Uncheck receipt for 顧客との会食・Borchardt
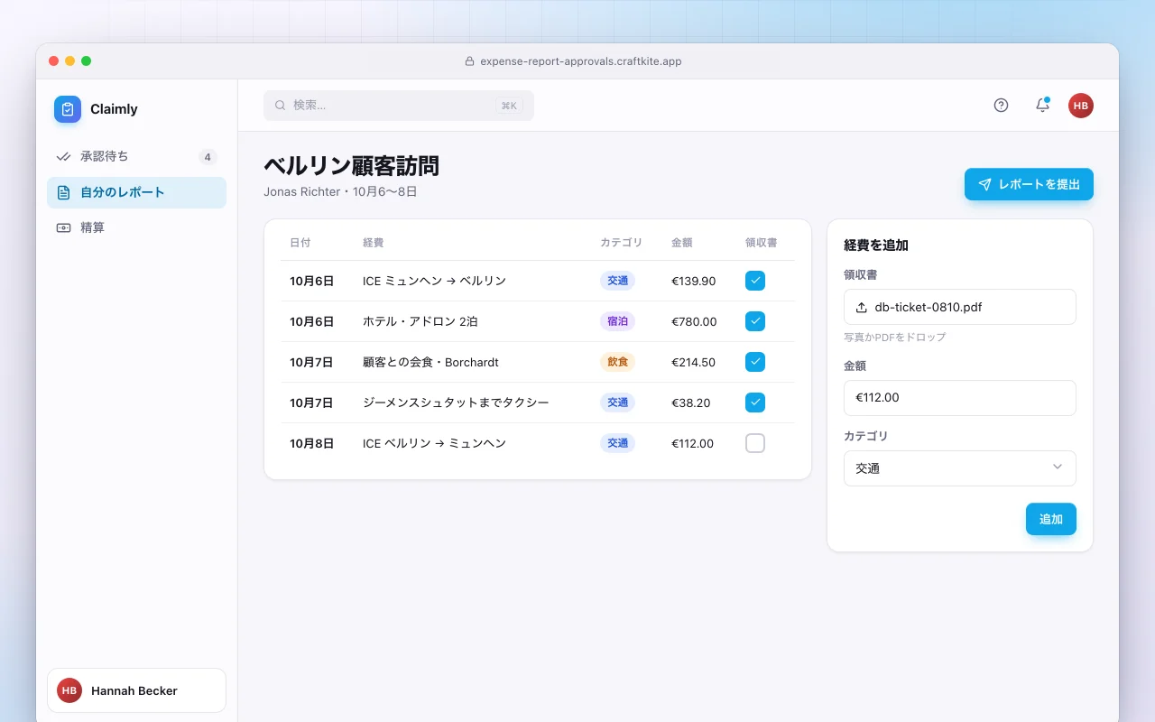The image size is (1155, 722). click(x=755, y=362)
